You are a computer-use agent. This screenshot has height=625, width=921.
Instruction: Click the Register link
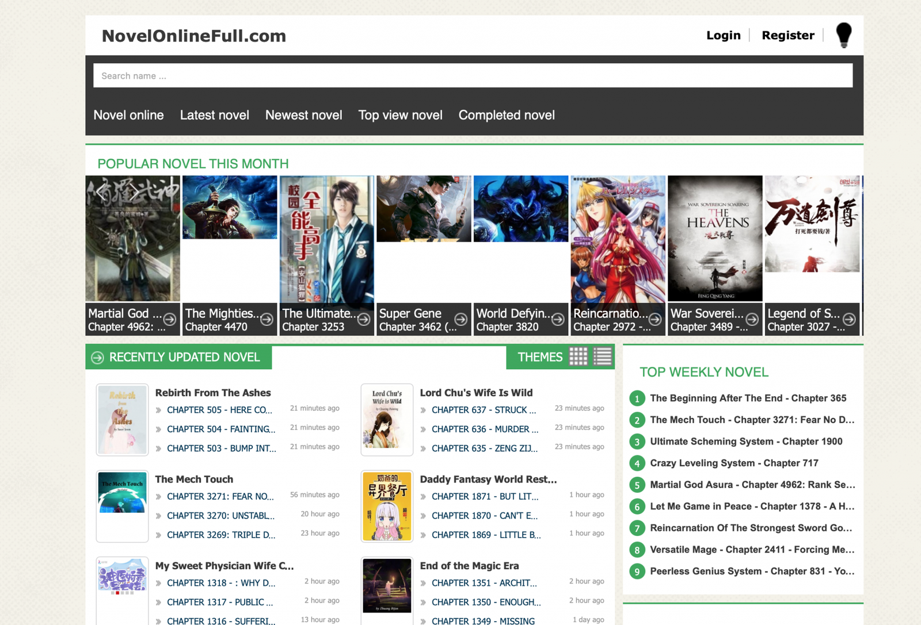787,35
